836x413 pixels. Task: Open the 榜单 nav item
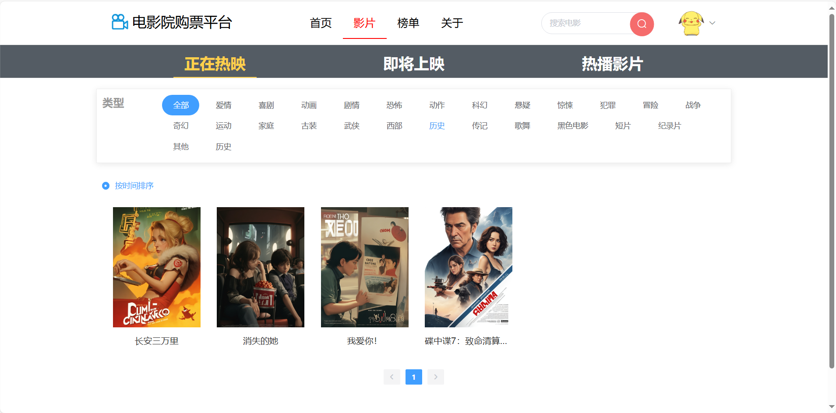tap(409, 23)
